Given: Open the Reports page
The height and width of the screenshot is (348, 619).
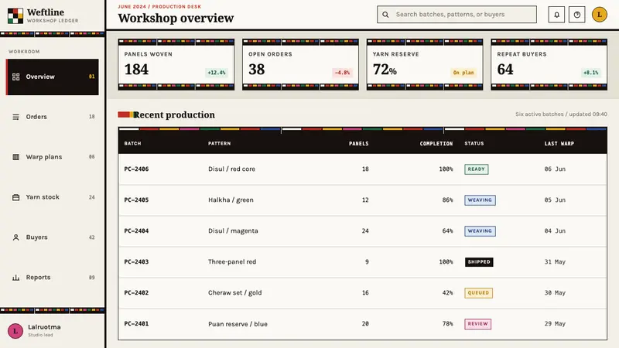Looking at the screenshot, I should pos(52,278).
